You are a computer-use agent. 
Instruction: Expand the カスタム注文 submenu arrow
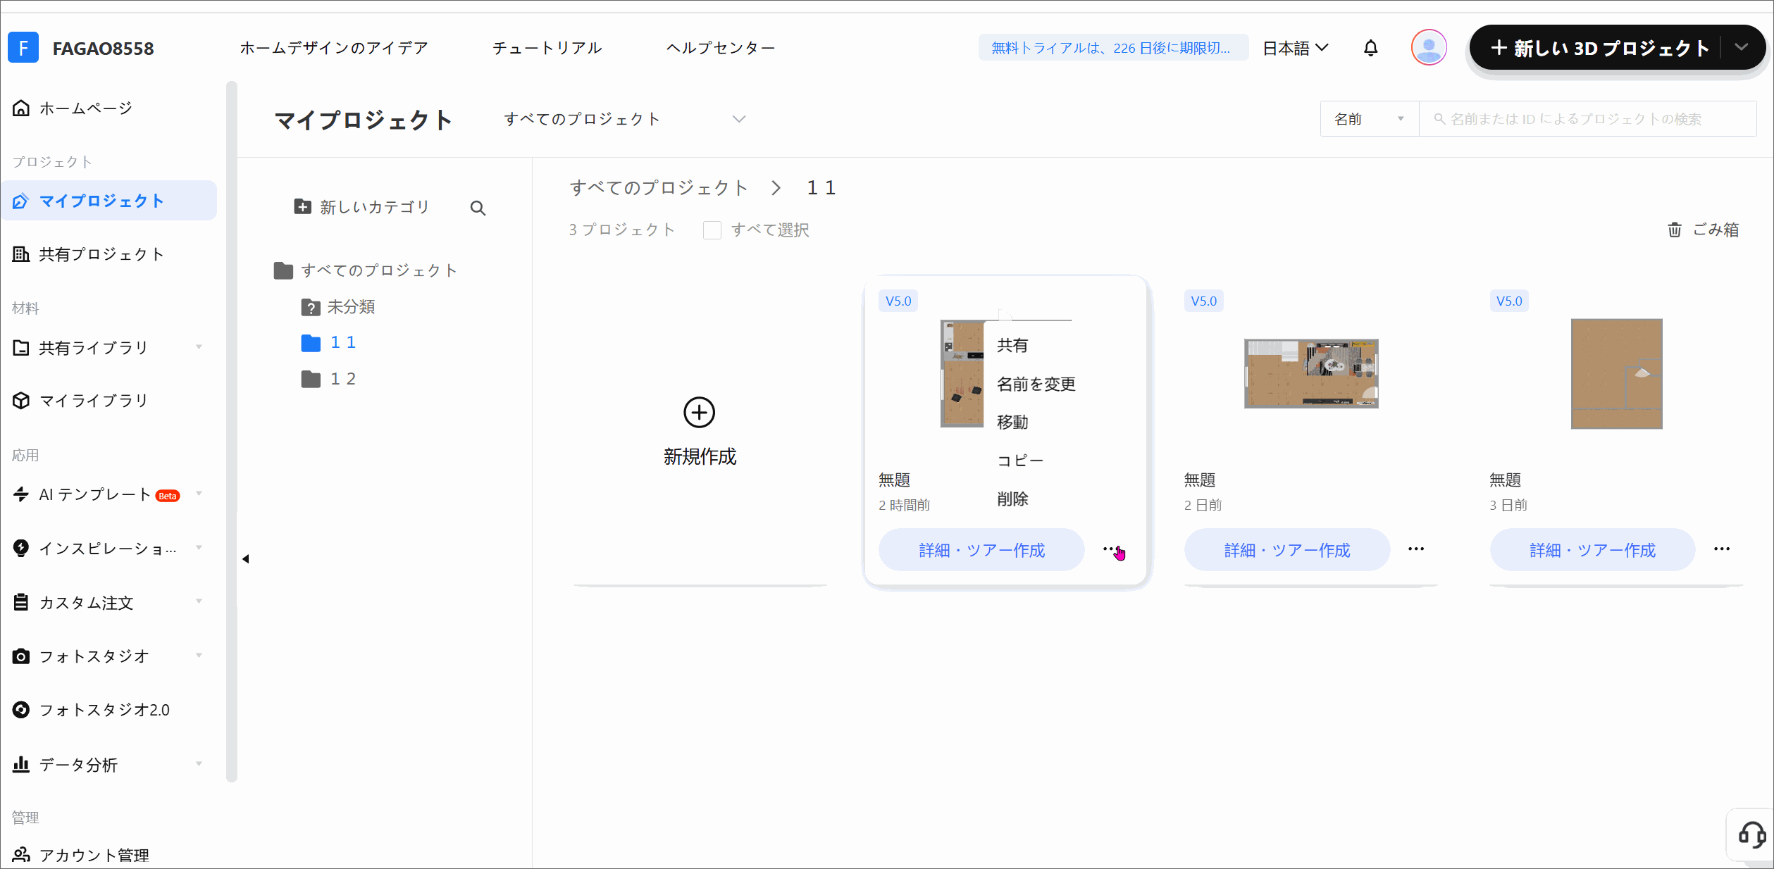[x=199, y=602]
